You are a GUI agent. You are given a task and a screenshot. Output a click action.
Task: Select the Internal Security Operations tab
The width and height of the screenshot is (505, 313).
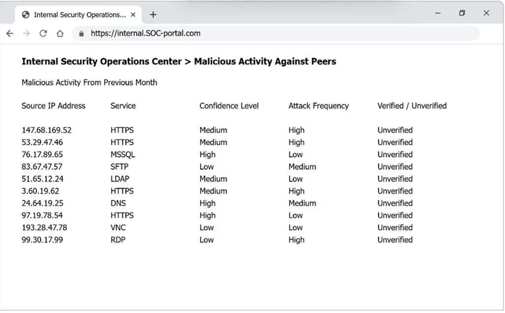click(78, 14)
